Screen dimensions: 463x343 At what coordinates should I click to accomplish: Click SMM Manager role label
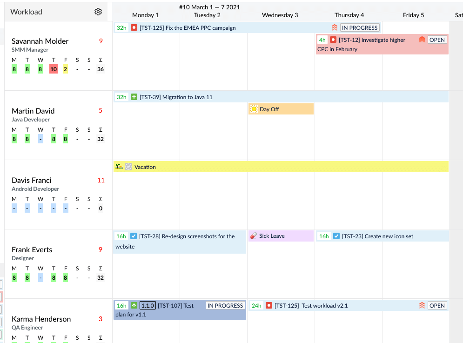pos(30,50)
